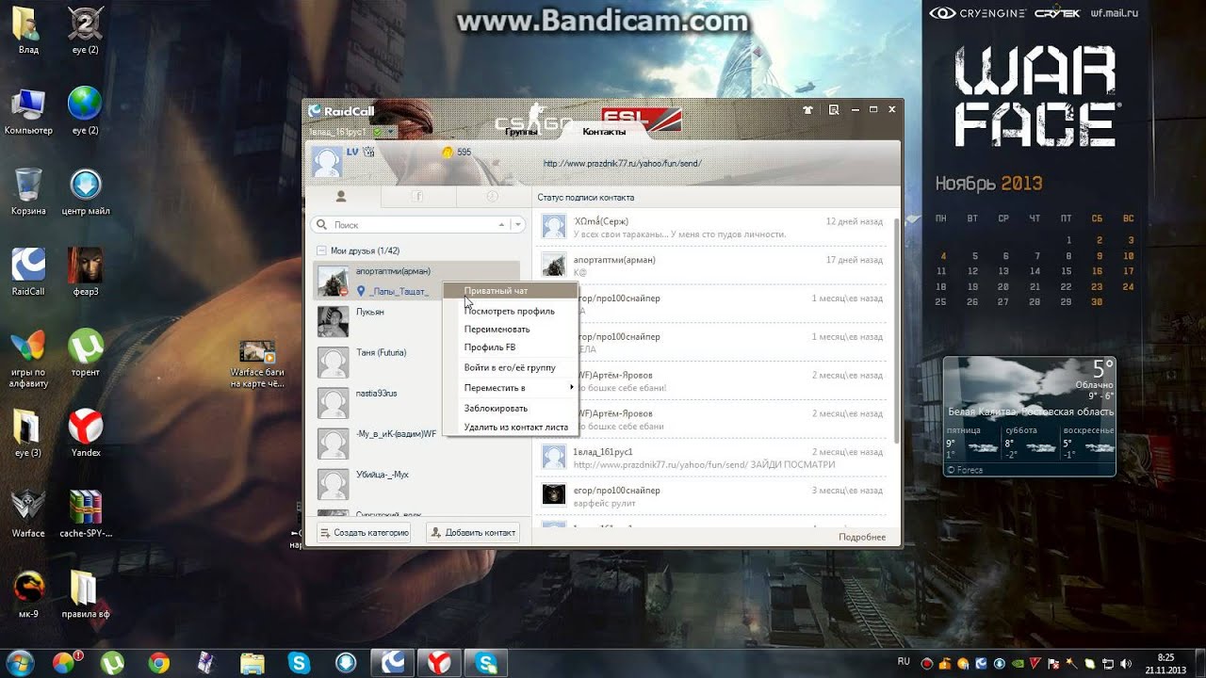
Task: Choose Приватный чат from context menu
Action: [x=510, y=292]
